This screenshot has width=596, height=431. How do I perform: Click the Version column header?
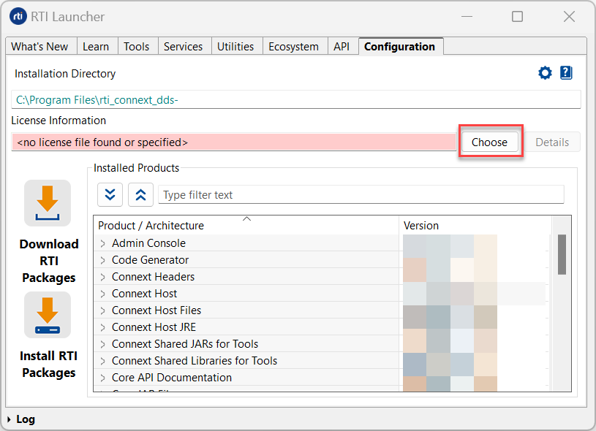click(x=475, y=226)
